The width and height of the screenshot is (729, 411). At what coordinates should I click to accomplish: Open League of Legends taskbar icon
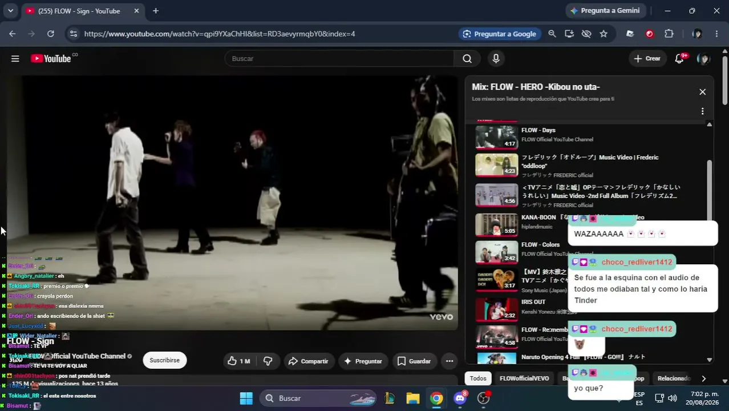(x=390, y=398)
